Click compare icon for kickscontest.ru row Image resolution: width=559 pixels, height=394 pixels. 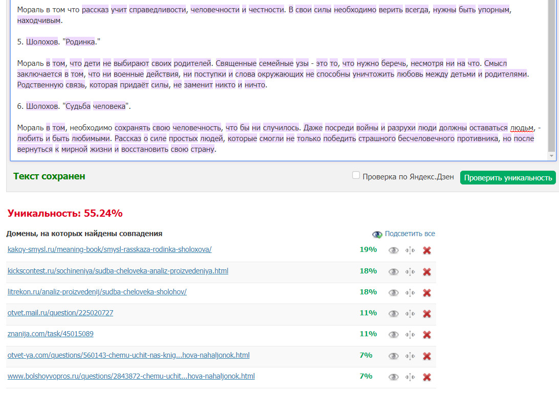410,272
